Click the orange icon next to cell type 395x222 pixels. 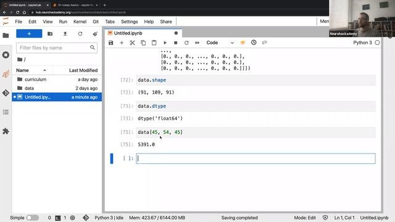point(243,43)
